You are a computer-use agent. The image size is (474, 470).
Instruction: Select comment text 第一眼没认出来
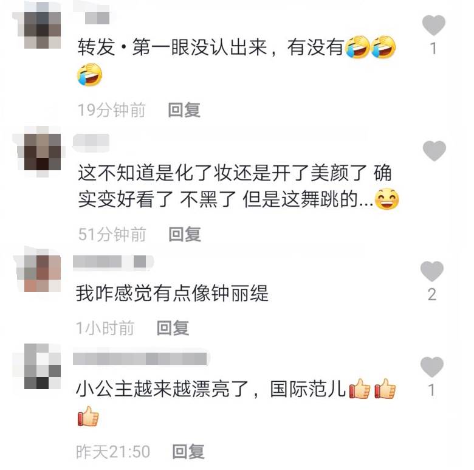[x=199, y=47]
